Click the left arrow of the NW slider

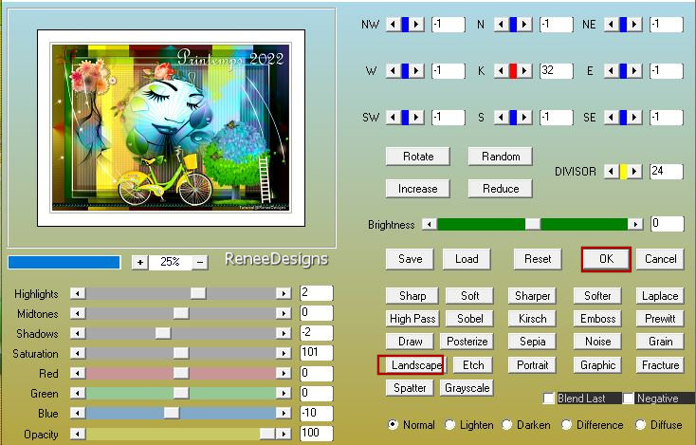[x=393, y=24]
